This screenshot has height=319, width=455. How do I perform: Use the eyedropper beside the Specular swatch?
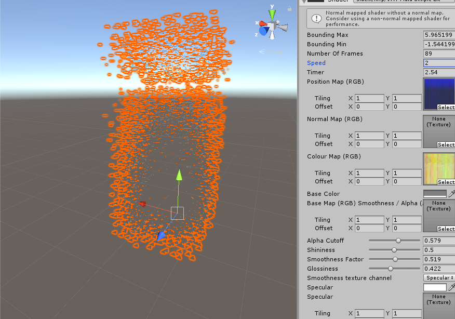click(452, 287)
